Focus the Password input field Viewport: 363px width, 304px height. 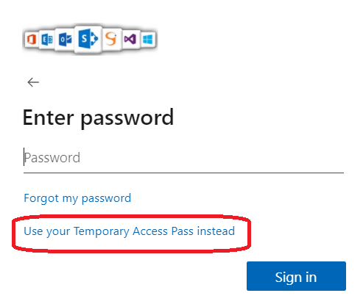[183, 158]
